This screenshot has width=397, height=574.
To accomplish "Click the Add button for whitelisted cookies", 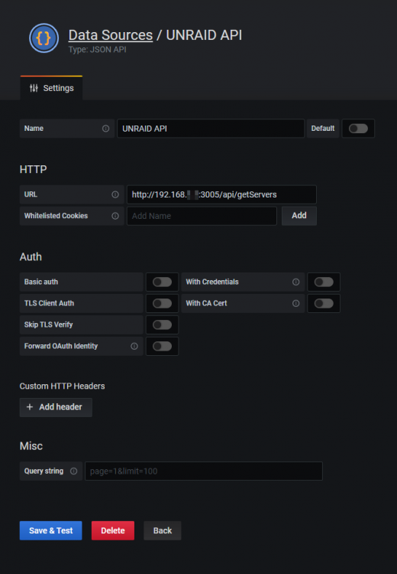I will (299, 216).
